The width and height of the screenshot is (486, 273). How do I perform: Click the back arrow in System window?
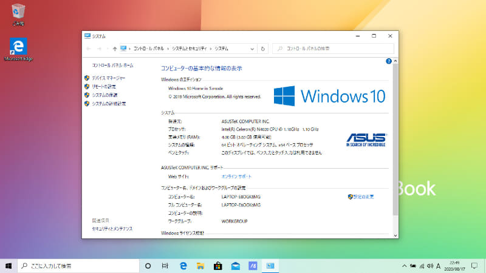tap(89, 49)
